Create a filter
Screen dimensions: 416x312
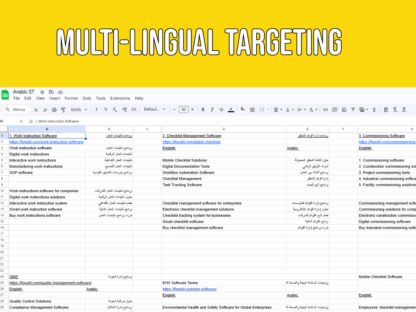click(353, 109)
